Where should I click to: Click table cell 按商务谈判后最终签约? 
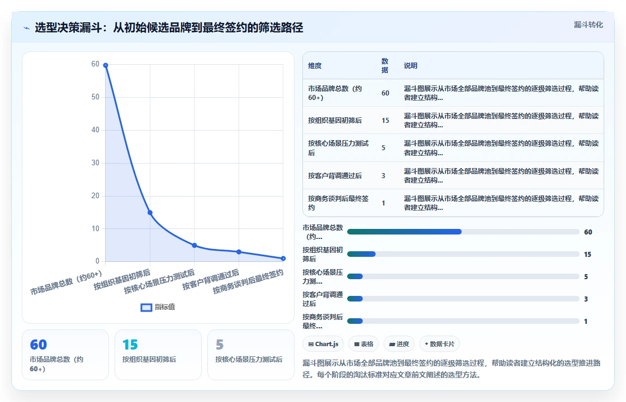click(x=339, y=203)
